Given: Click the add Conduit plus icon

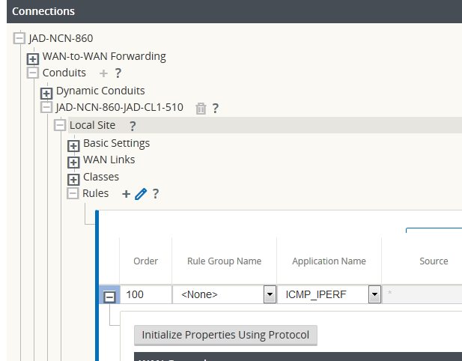Looking at the screenshot, I should (x=104, y=73).
